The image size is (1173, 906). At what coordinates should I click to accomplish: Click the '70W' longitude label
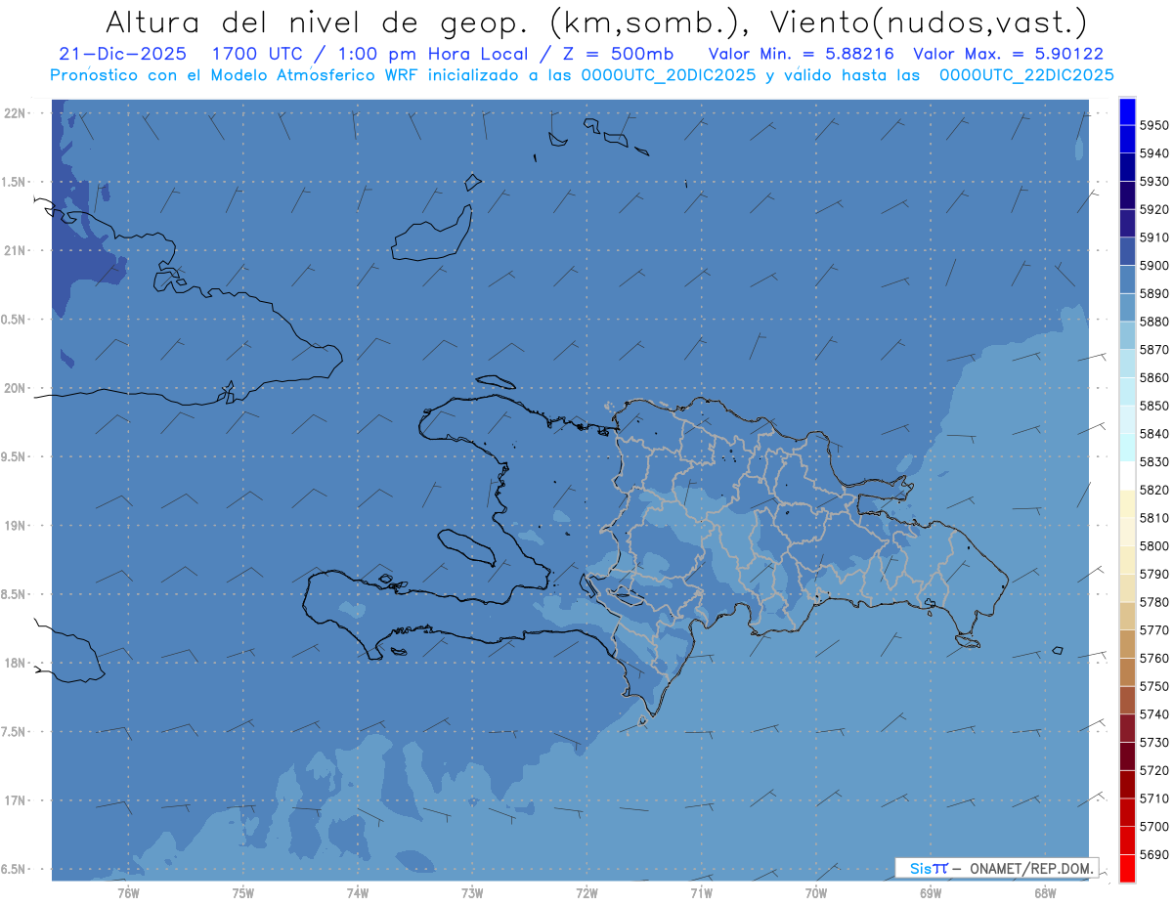click(816, 892)
